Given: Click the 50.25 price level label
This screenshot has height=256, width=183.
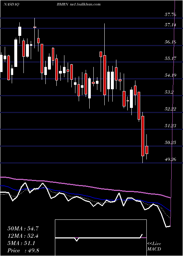Looking at the screenshot, I should coord(171,142).
